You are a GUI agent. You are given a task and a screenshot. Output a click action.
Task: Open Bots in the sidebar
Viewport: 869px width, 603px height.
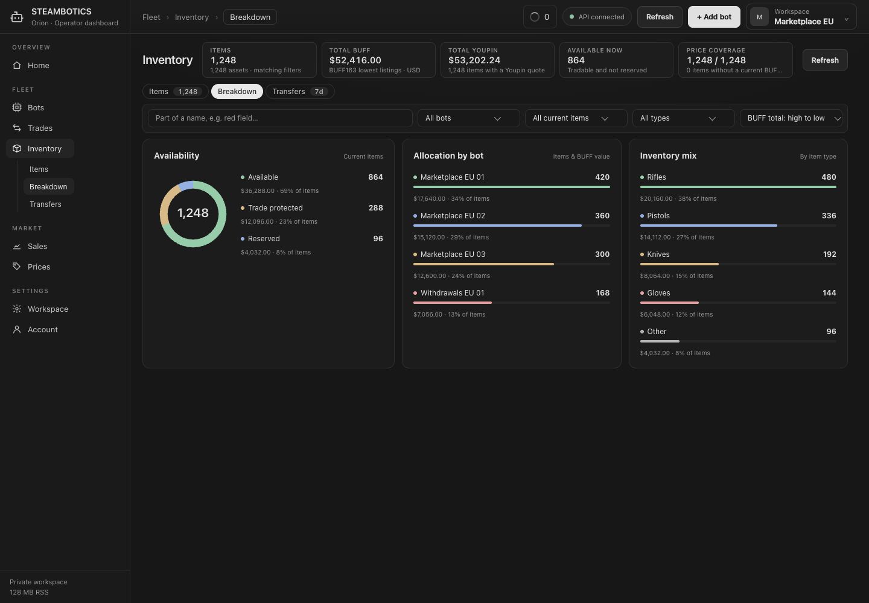(40, 107)
